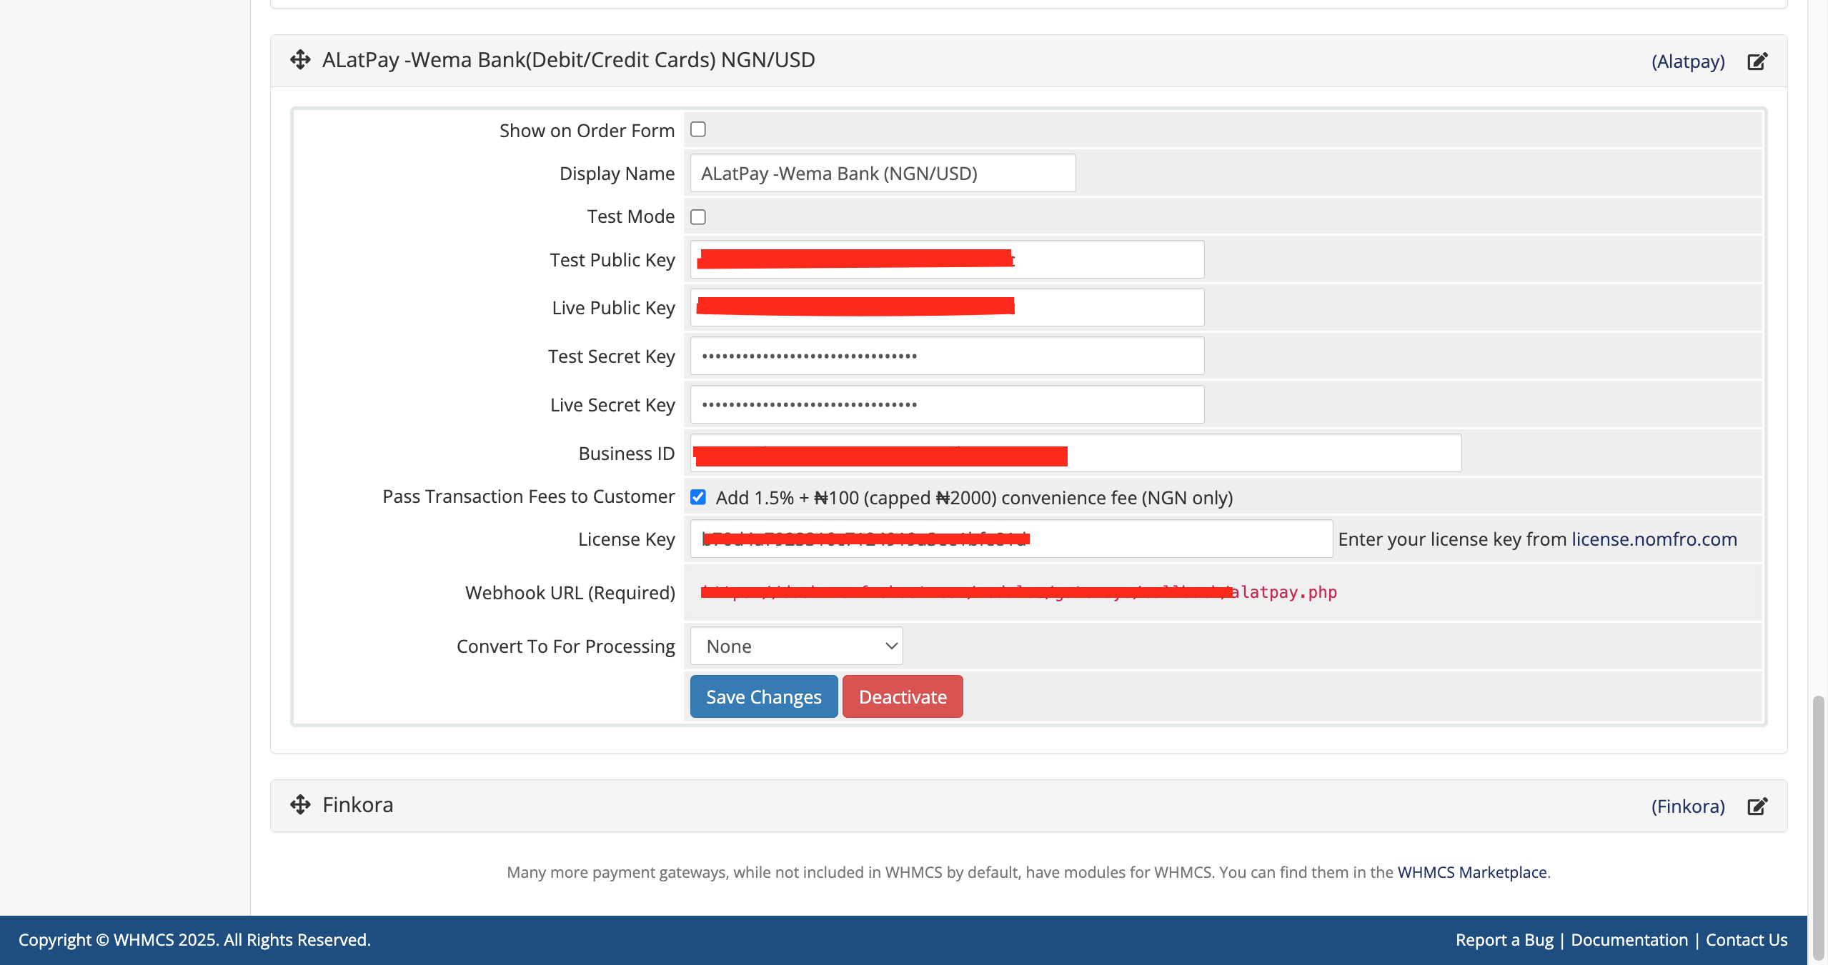Uncheck Pass Transaction Fees to Customer

click(698, 497)
